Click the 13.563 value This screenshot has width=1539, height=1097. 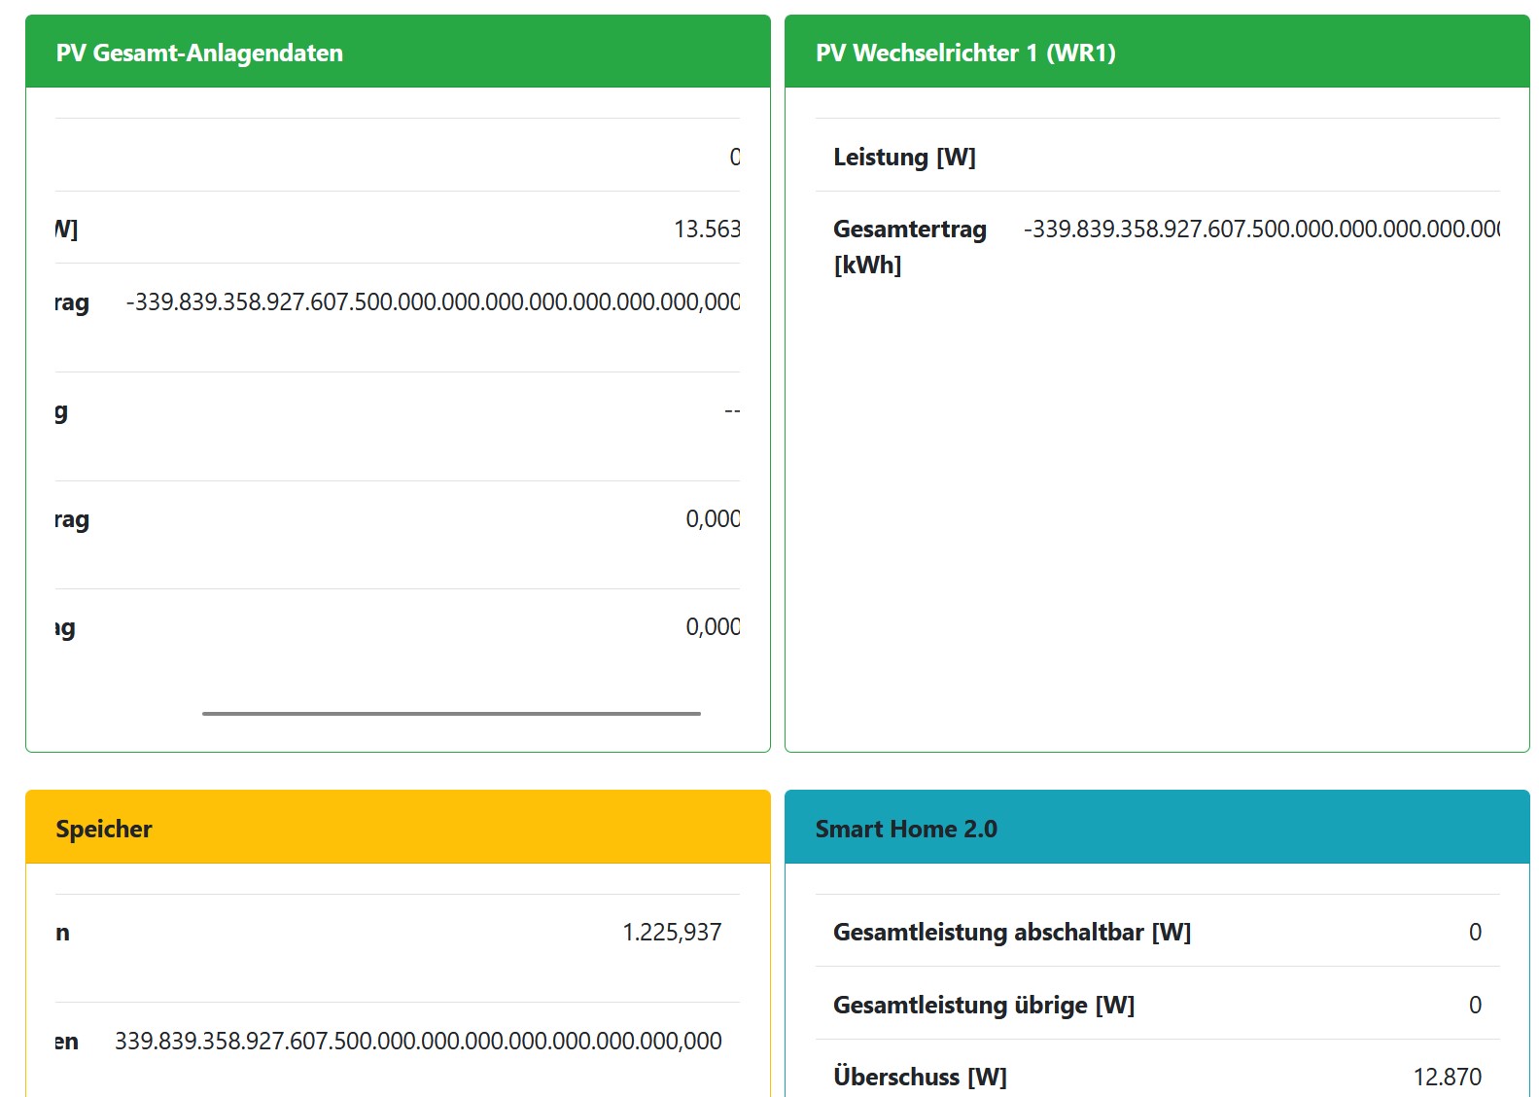pyautogui.click(x=707, y=230)
